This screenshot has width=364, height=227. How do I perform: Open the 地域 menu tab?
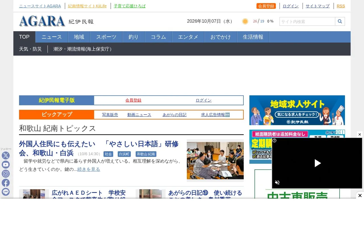(x=79, y=37)
